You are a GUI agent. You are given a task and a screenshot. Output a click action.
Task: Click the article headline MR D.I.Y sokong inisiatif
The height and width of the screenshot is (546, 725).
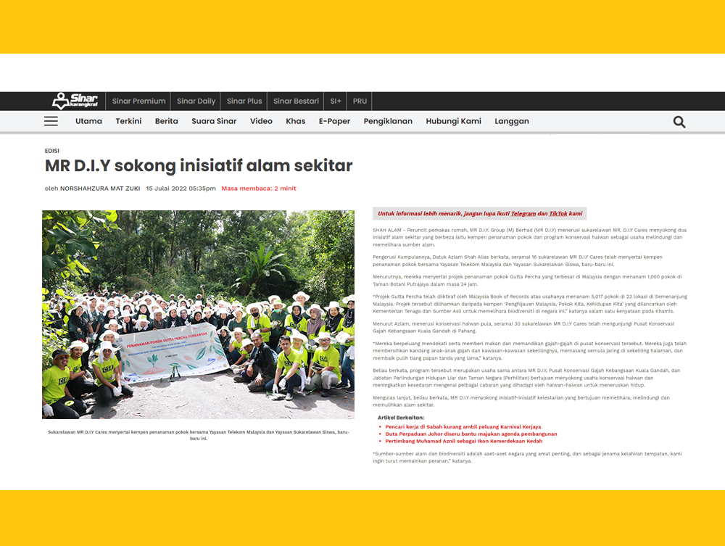point(199,165)
